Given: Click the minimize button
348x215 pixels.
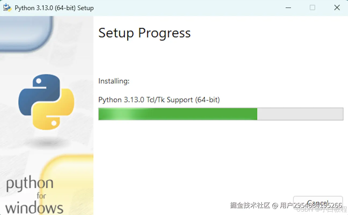Looking at the screenshot, I should 288,8.
